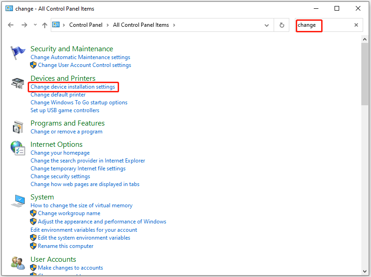Viewport: 371px width, 277px height.
Task: Open How to change the size of virtual memory
Action: click(81, 205)
